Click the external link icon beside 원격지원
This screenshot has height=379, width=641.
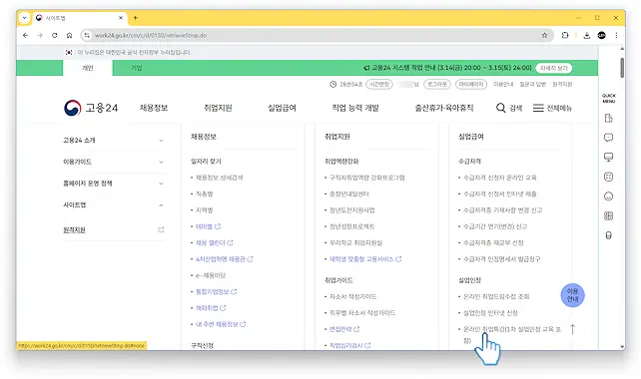click(161, 230)
